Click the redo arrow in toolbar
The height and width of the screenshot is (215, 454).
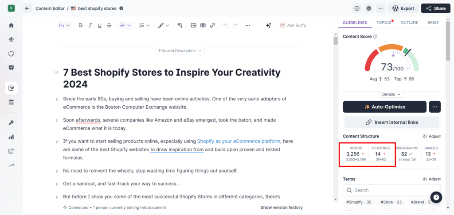coord(235,25)
